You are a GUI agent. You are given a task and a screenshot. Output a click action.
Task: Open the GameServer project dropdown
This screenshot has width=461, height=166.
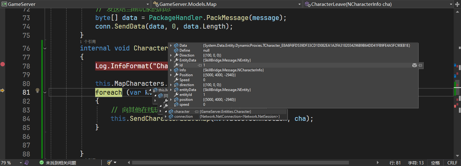coord(148,4)
